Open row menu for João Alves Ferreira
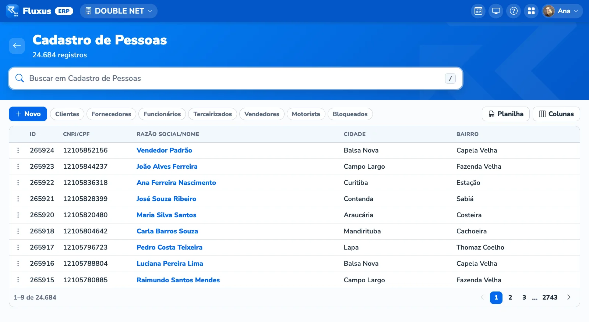This screenshot has width=589, height=322. (18, 167)
